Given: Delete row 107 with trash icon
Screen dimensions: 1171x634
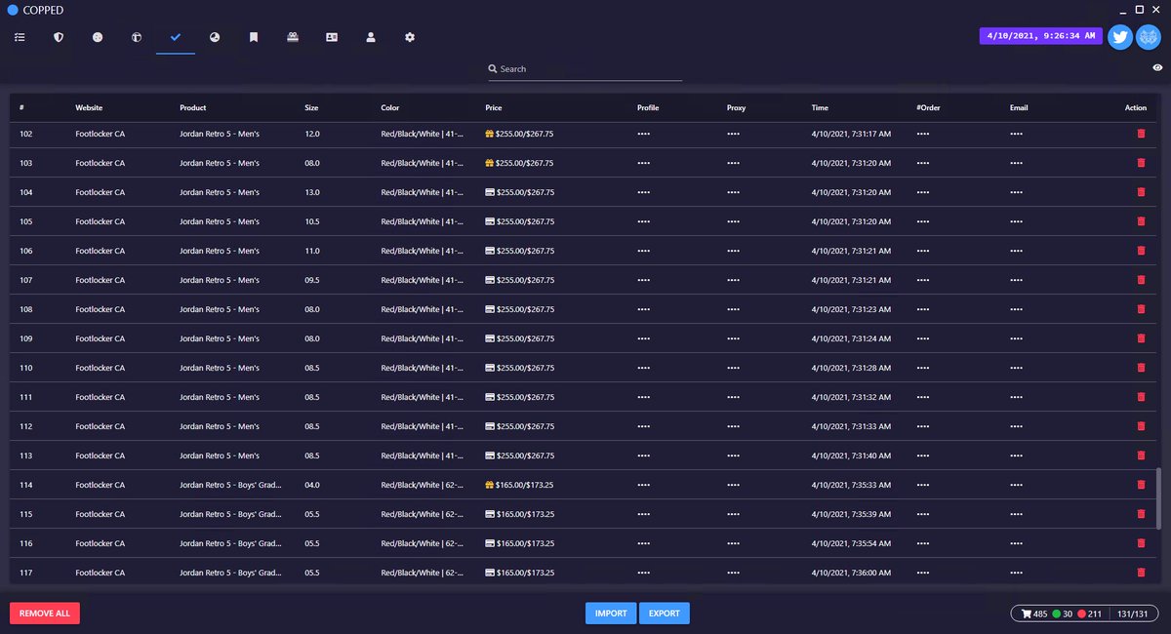Looking at the screenshot, I should [1141, 280].
